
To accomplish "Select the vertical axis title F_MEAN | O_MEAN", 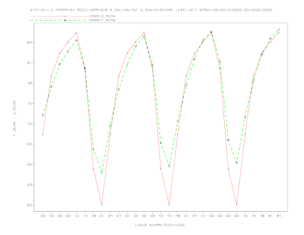I will pyautogui.click(x=15, y=118).
